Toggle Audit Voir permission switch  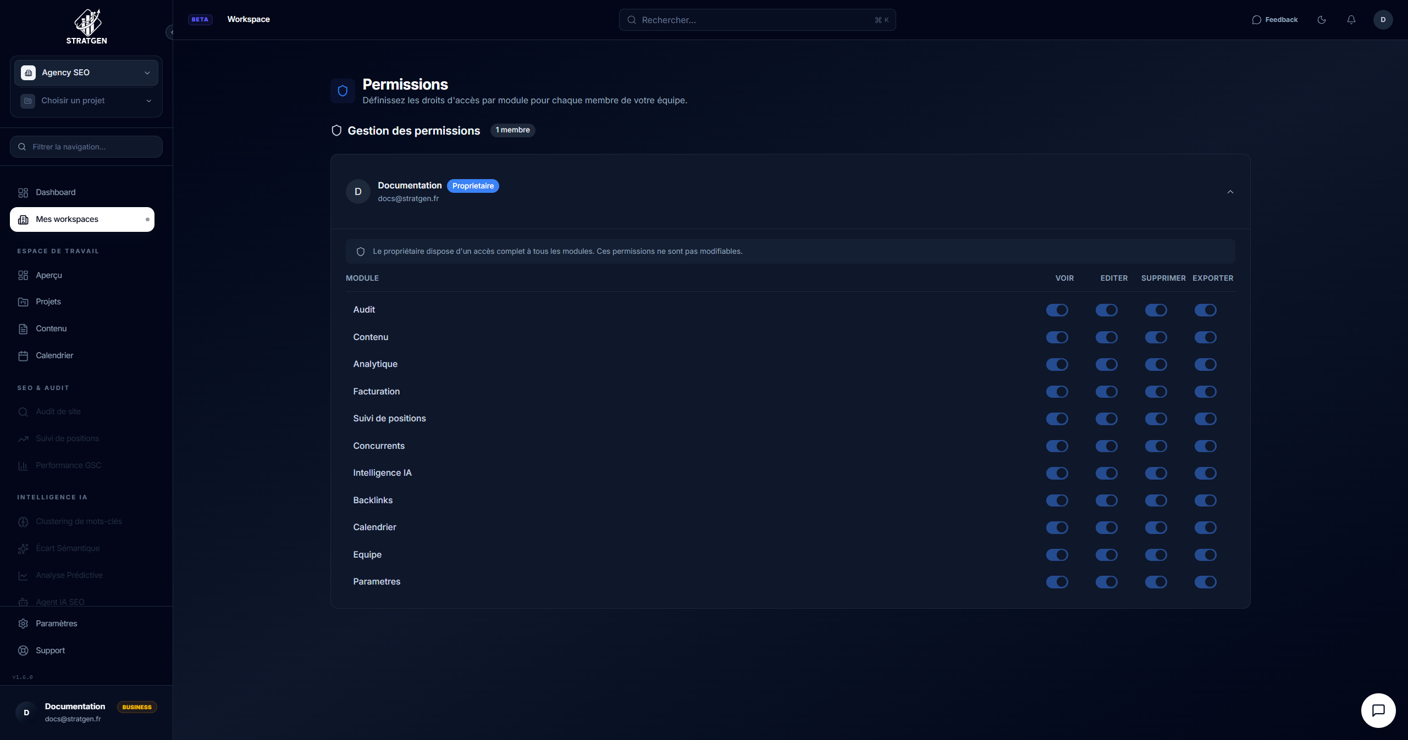coord(1057,310)
